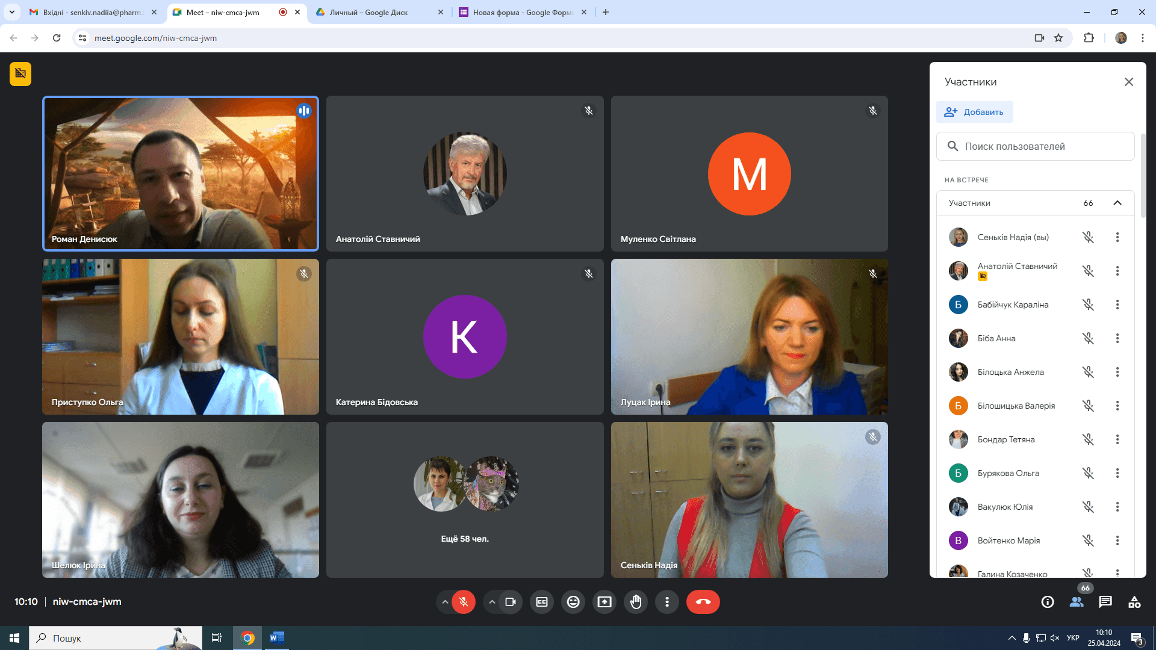Image resolution: width=1156 pixels, height=650 pixels.
Task: Open the Windows Start menu
Action: 14,638
